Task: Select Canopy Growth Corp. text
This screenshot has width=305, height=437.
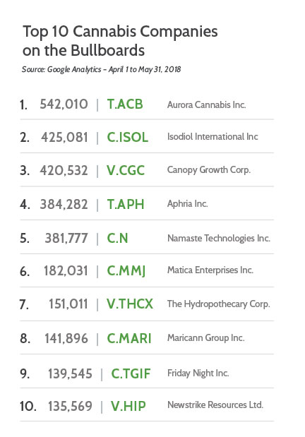Action: [209, 170]
